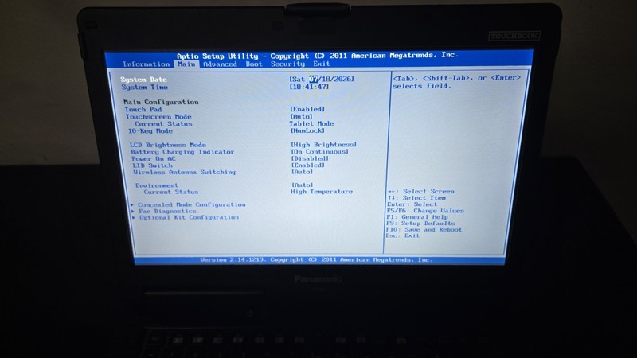Click the 10-Key Mode label
The height and width of the screenshot is (358, 637).
(x=150, y=131)
